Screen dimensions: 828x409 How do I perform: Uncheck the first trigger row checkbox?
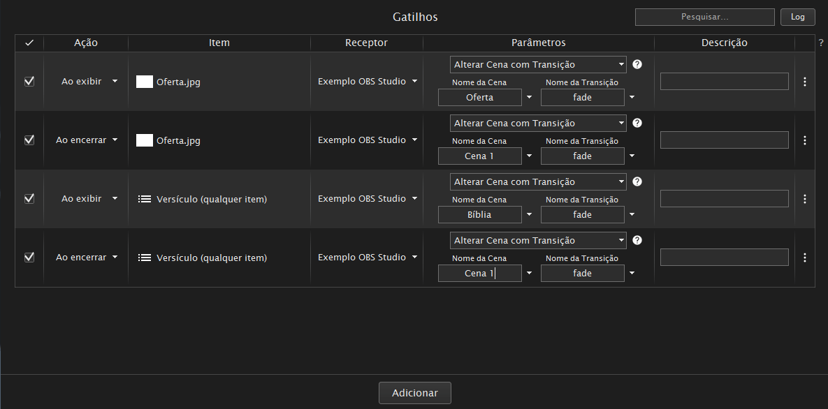pyautogui.click(x=29, y=81)
